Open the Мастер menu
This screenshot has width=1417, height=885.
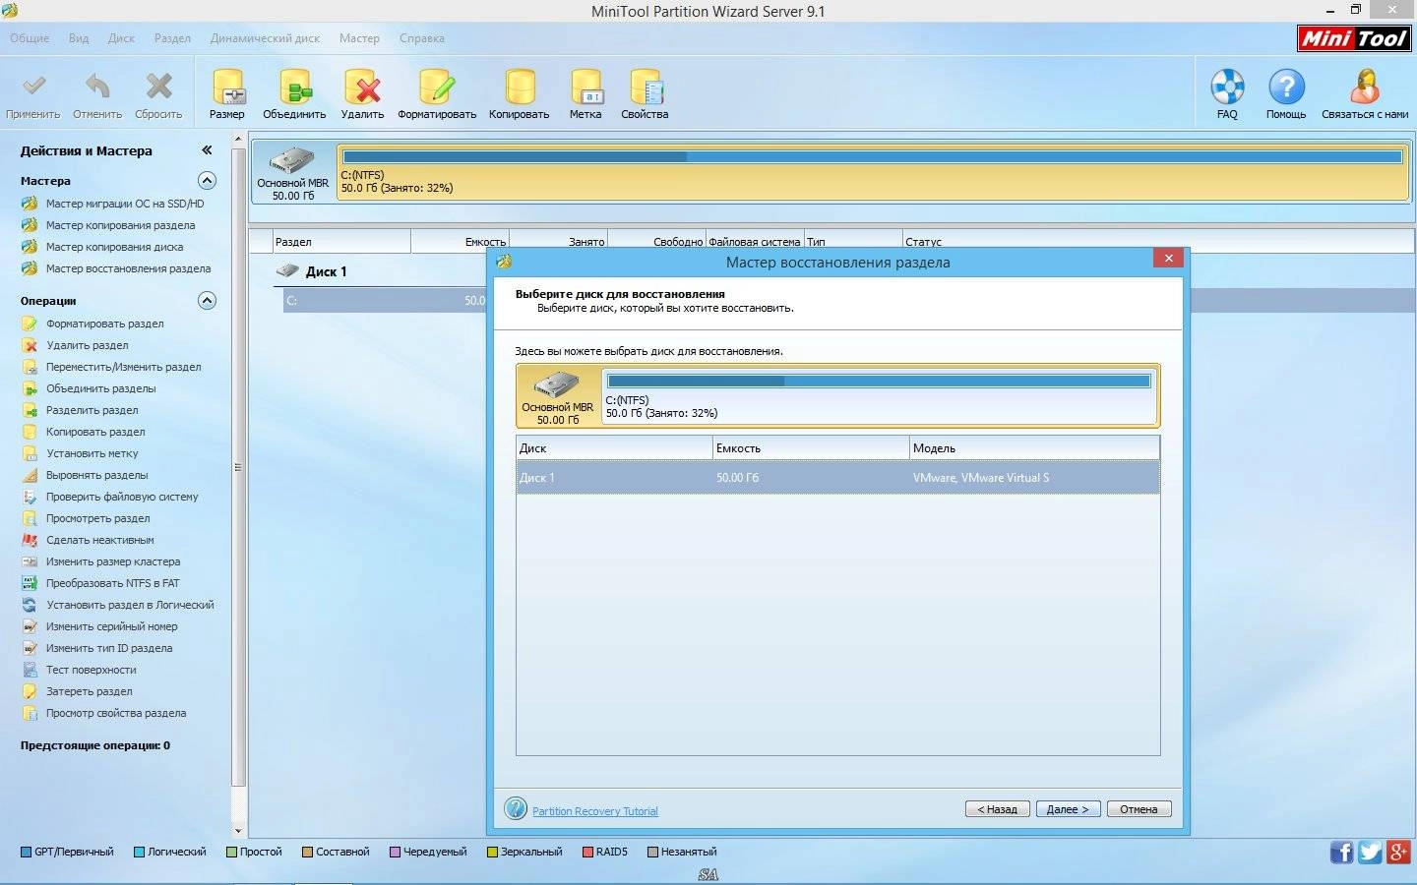pos(359,38)
